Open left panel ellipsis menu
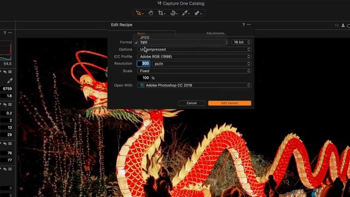The image size is (350, 197). (10, 33)
